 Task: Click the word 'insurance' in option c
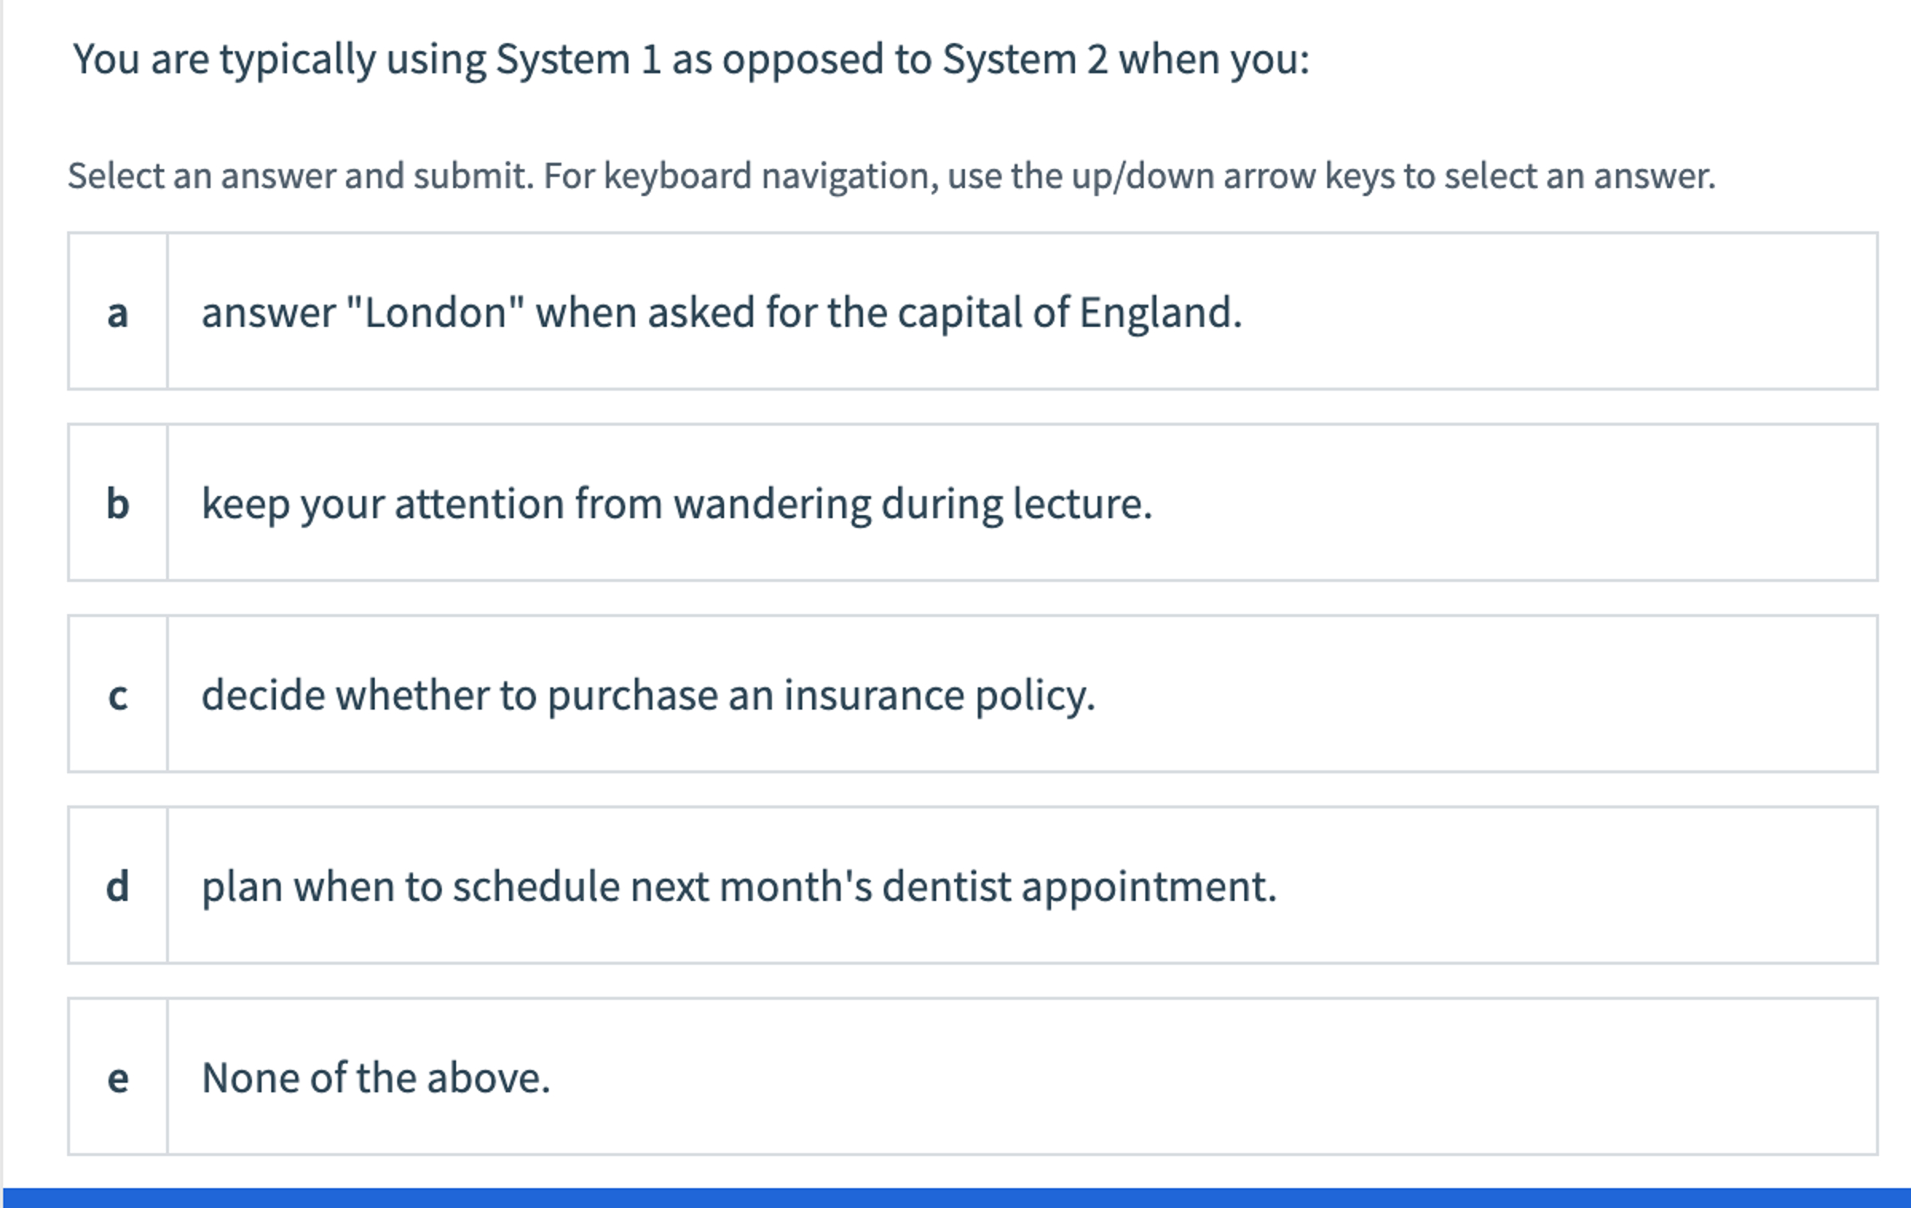point(874,695)
